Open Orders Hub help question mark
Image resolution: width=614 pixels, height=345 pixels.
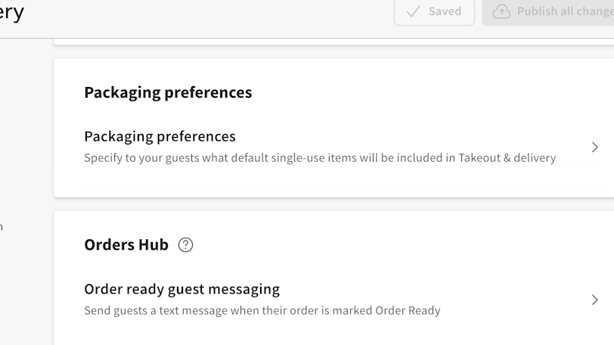[x=185, y=244]
